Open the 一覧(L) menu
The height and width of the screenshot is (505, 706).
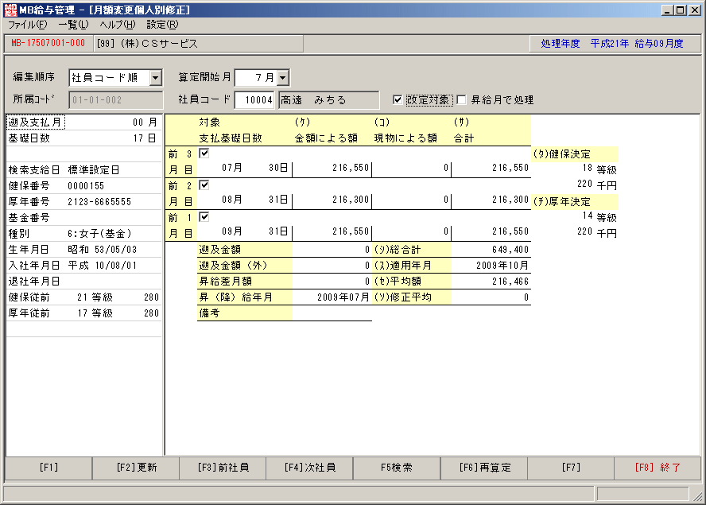tap(73, 25)
